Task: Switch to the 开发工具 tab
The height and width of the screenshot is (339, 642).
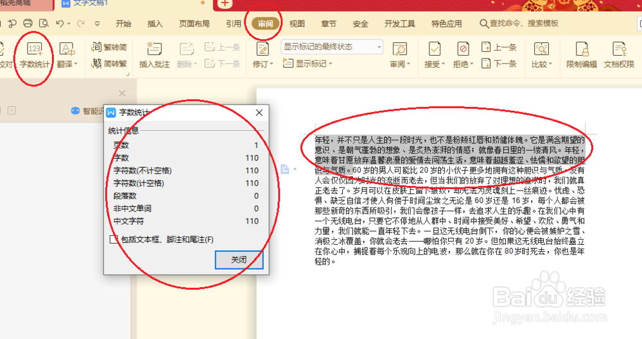Action: click(399, 24)
